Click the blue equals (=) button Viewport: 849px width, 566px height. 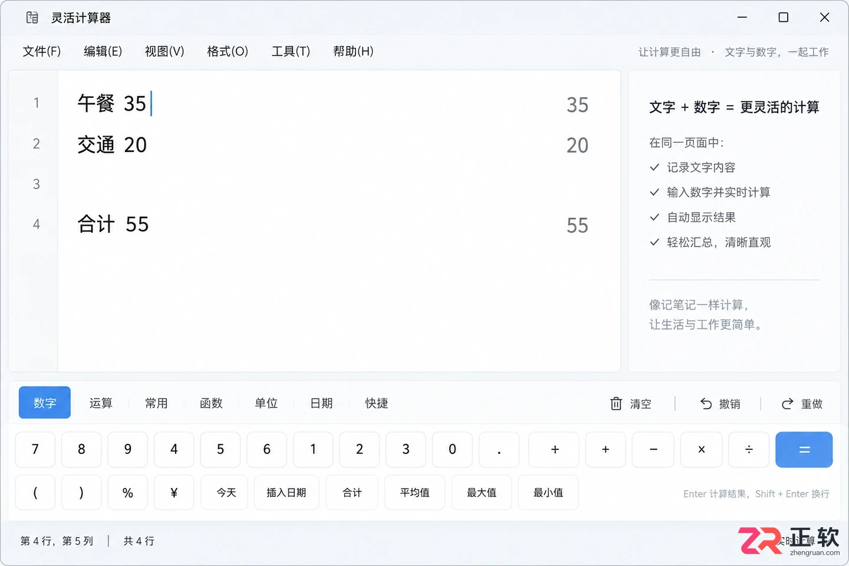click(x=804, y=449)
